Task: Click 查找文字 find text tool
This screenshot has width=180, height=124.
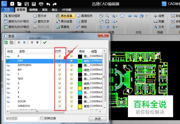Action: 41,21
